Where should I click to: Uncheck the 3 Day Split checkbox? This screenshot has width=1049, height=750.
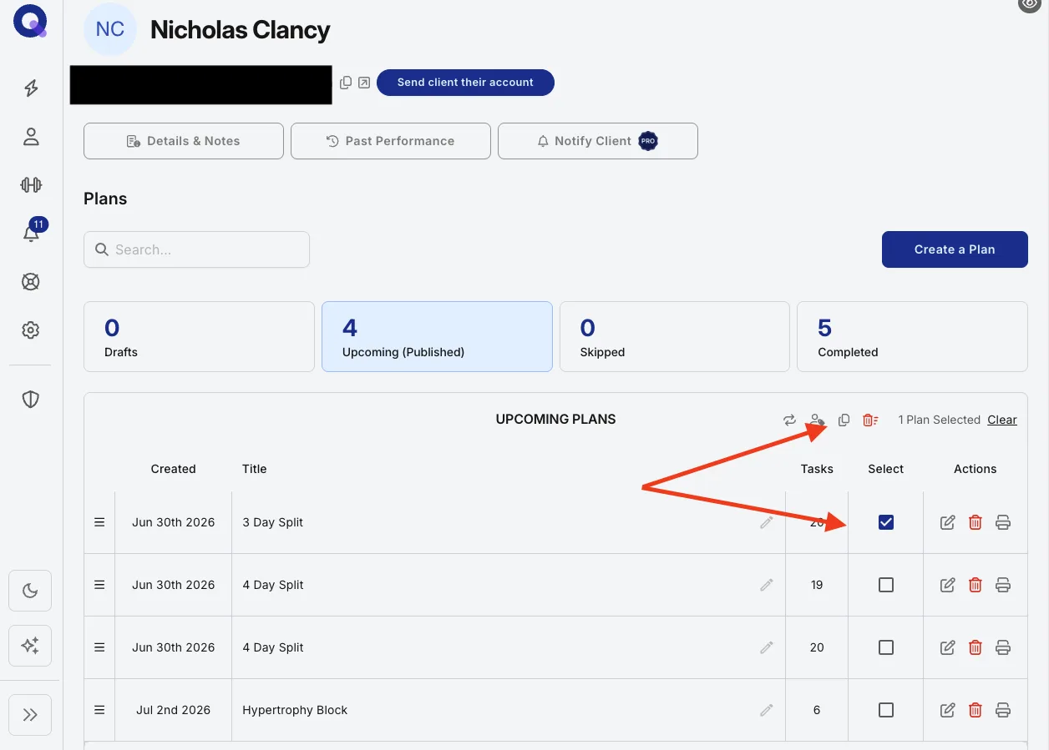886,522
